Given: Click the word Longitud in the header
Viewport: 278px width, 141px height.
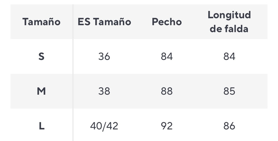Looking at the screenshot, I should 229,15.
